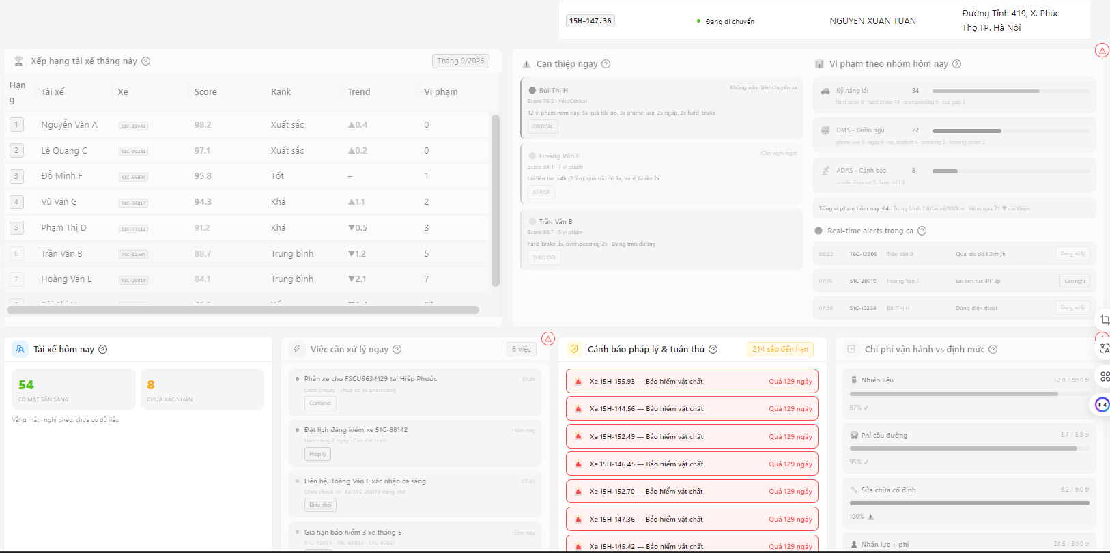Open warning Xe 15H-144.56 — Bảo hiểm vật chất
This screenshot has width=1110, height=553.
[x=692, y=409]
